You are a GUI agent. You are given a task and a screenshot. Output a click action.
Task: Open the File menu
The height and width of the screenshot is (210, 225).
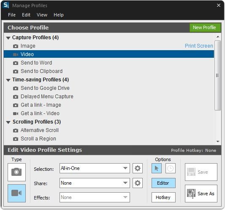(12, 15)
